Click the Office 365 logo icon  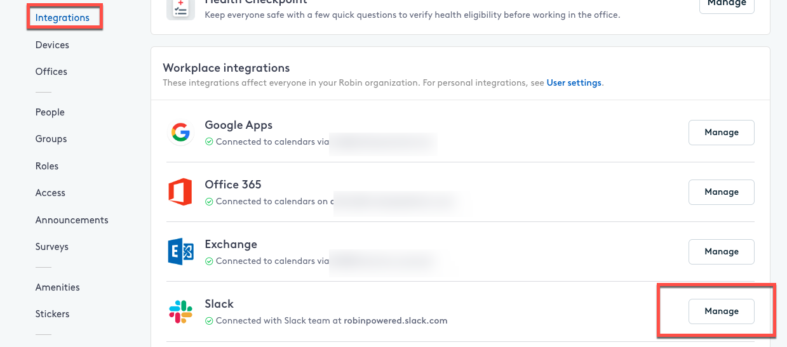[180, 192]
